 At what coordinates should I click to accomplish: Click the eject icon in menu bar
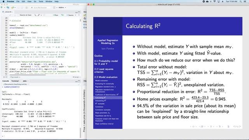click(223, 2)
